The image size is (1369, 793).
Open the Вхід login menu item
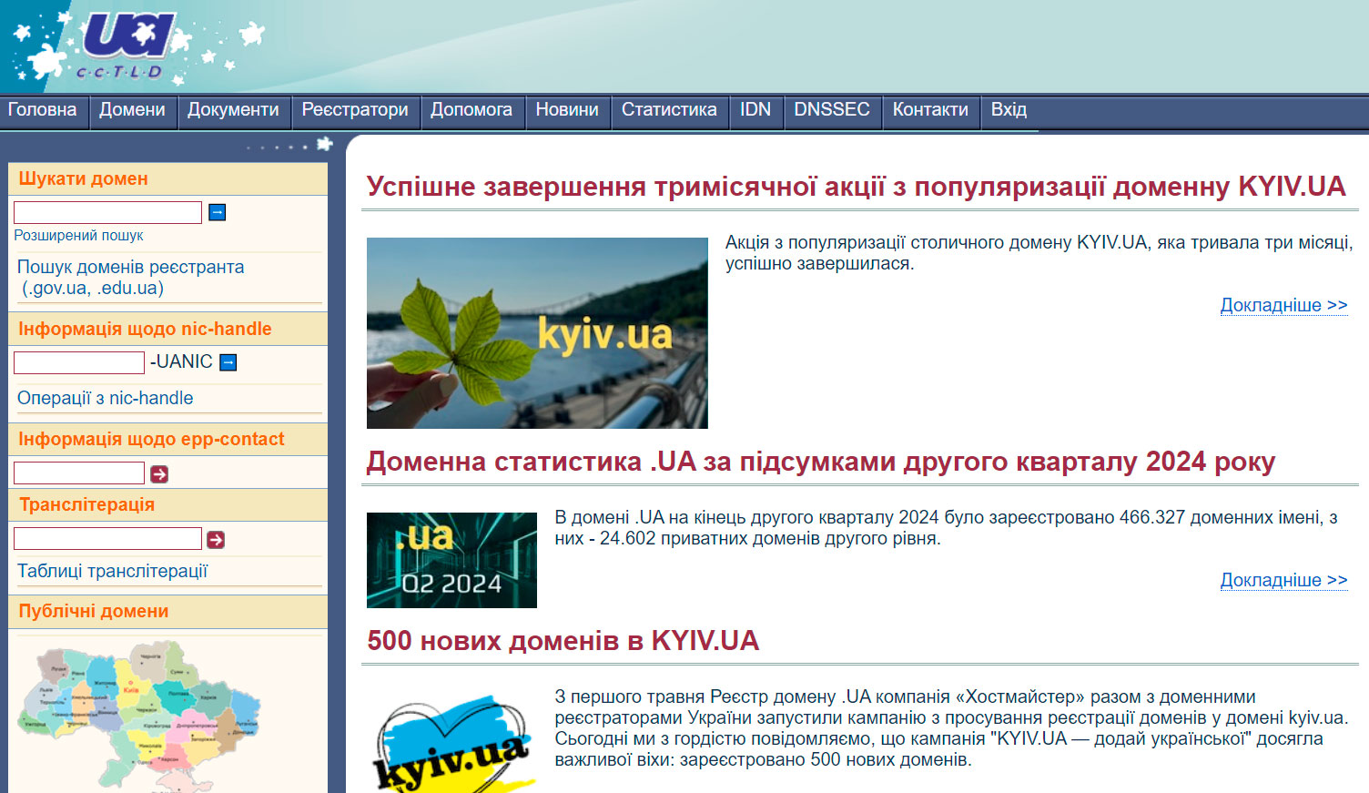pos(1009,110)
